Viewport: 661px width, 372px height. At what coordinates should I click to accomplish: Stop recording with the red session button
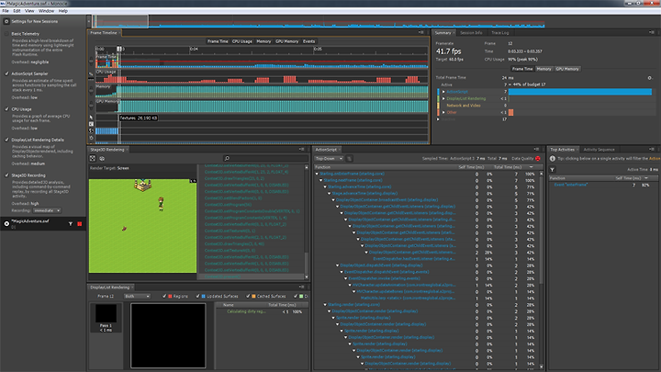(x=79, y=224)
